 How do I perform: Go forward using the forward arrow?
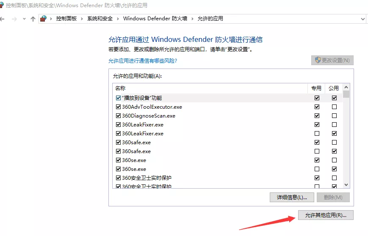pos(14,19)
